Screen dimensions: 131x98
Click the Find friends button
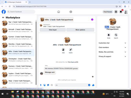[108, 12]
